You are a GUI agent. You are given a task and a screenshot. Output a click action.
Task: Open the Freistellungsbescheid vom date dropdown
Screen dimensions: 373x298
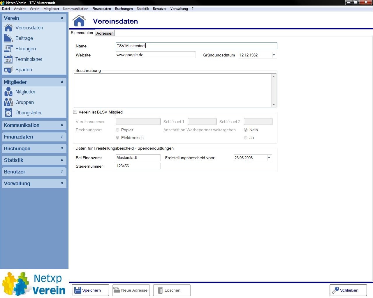pos(269,158)
